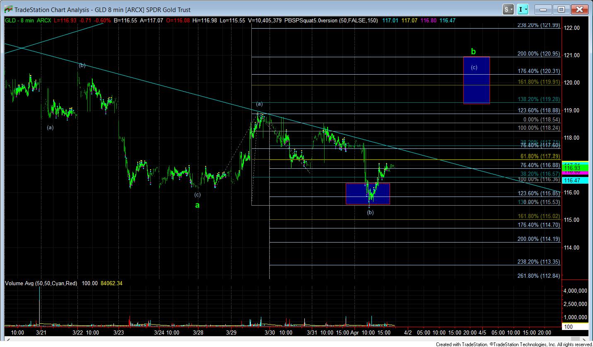Click the green bold 'a' wave label
The height and width of the screenshot is (347, 593).
click(x=198, y=205)
